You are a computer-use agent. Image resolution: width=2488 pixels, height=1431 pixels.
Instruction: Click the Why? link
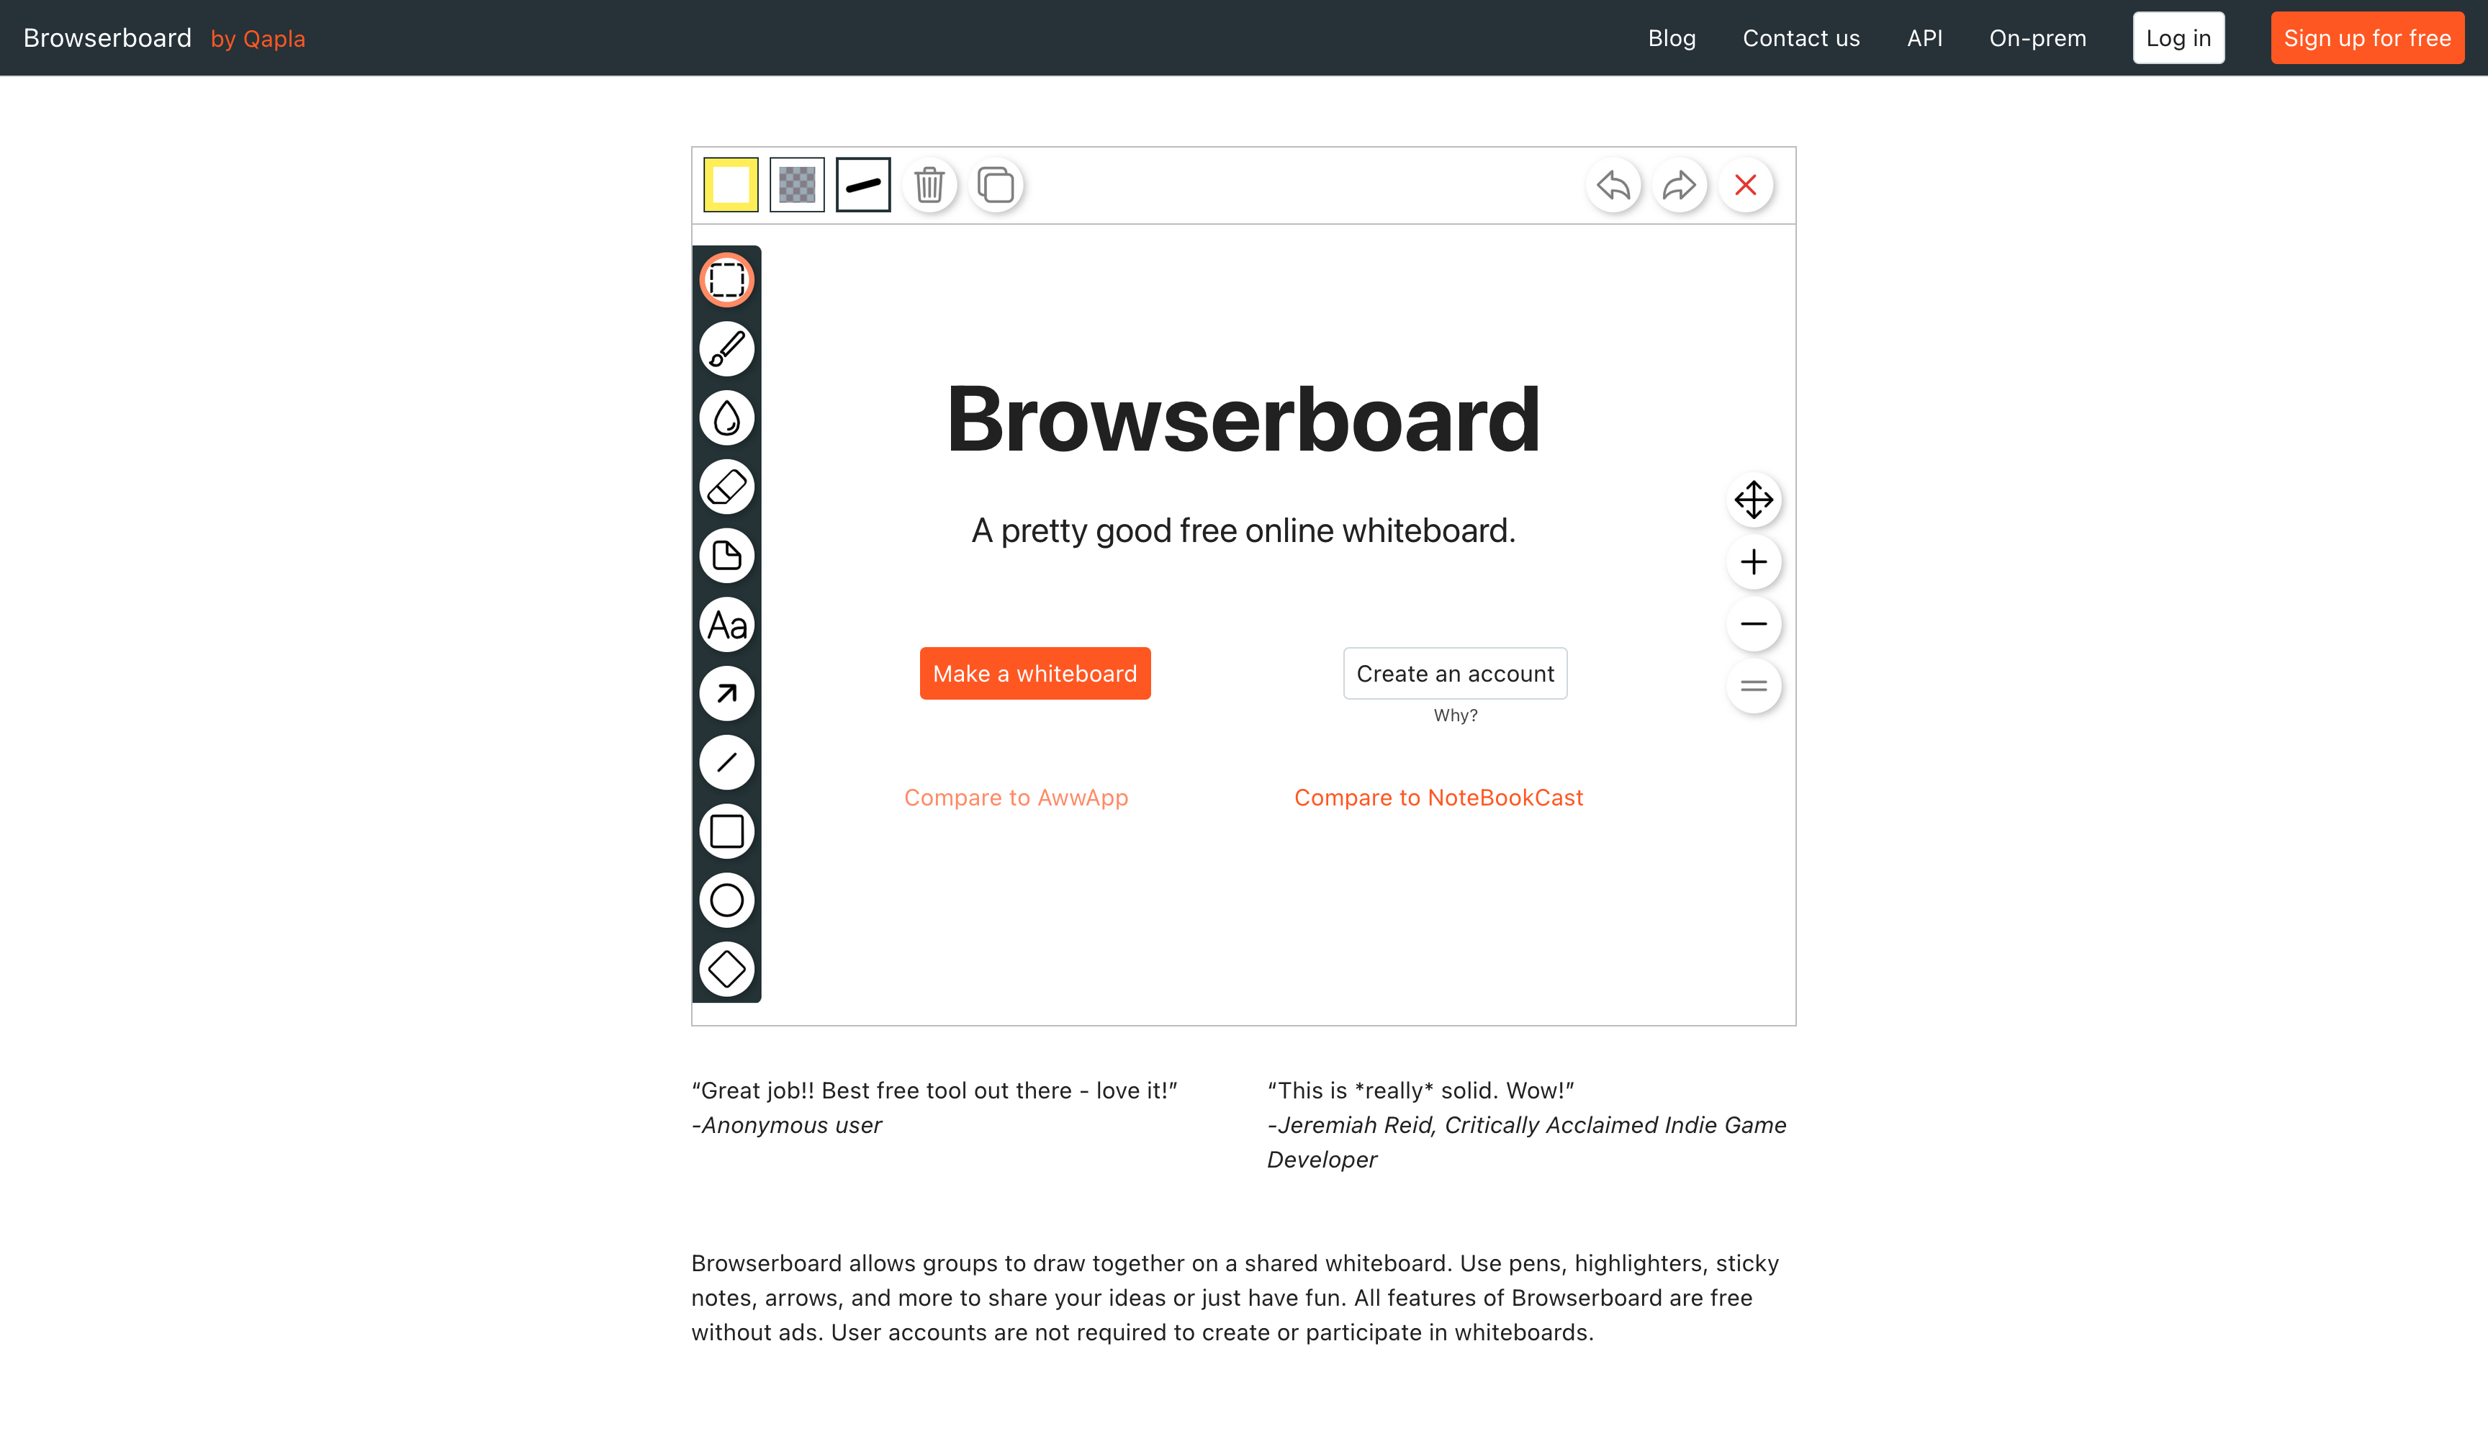tap(1454, 715)
